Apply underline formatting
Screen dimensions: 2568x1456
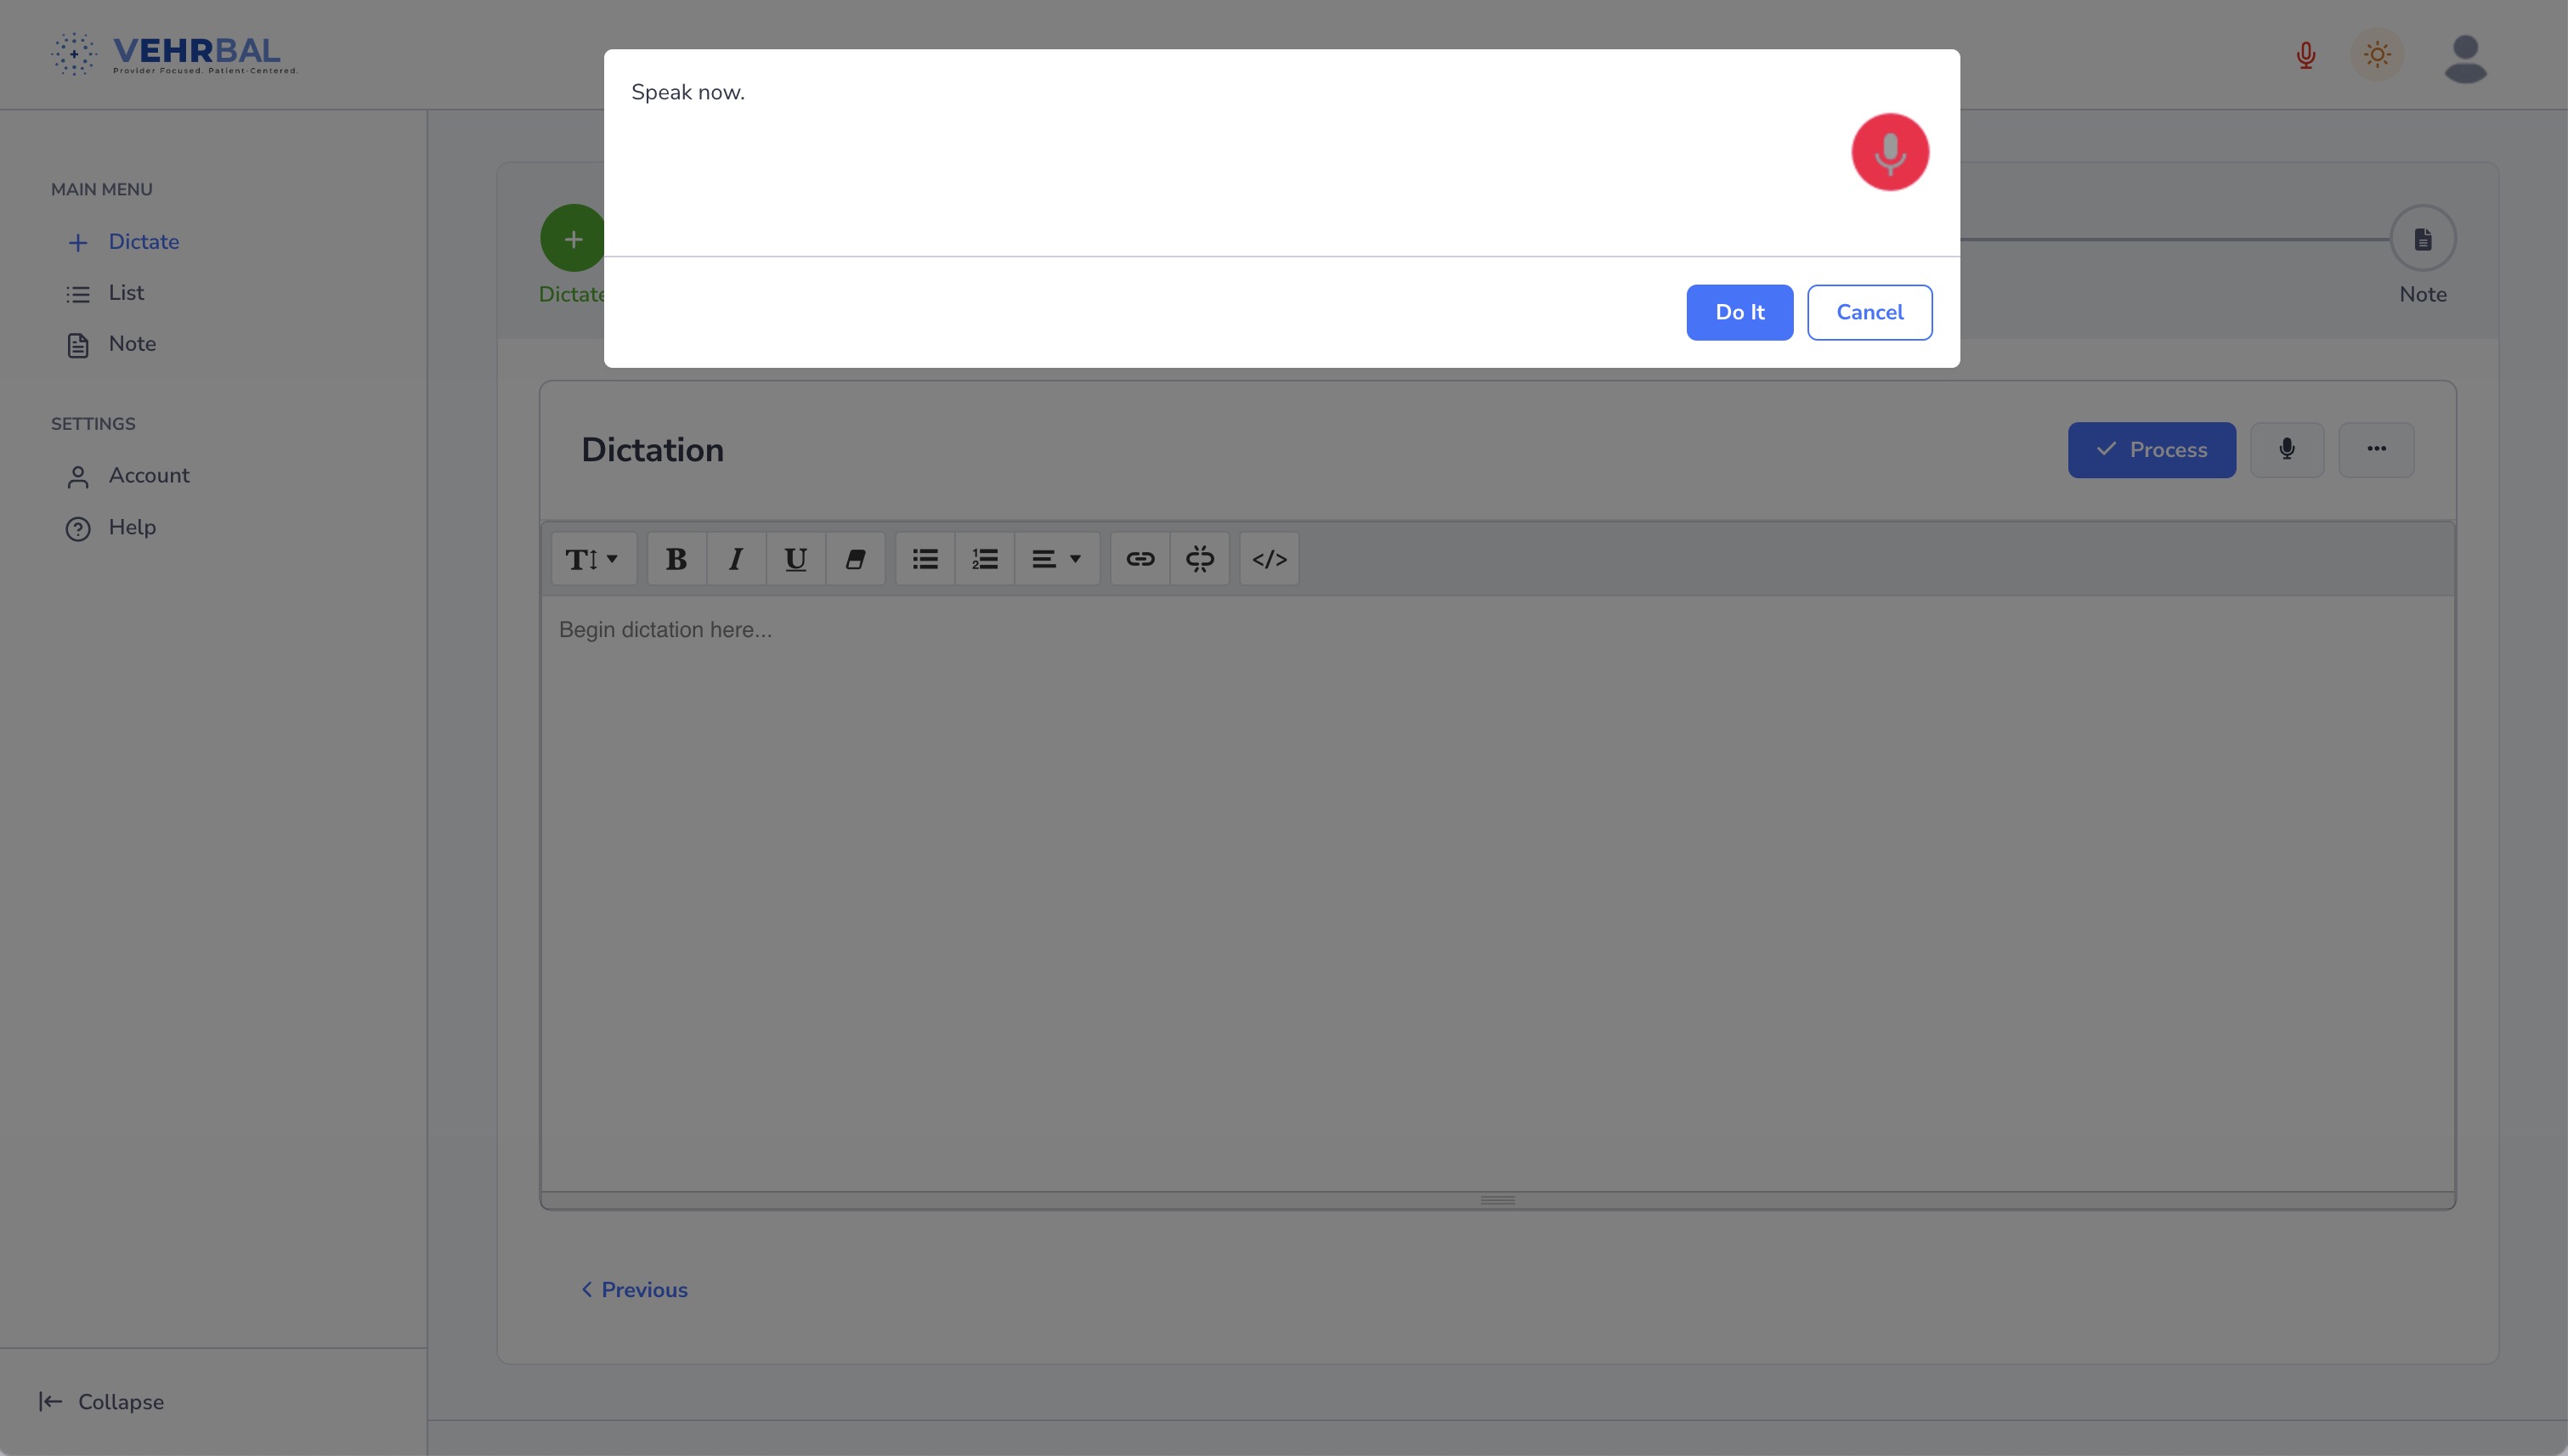click(795, 559)
